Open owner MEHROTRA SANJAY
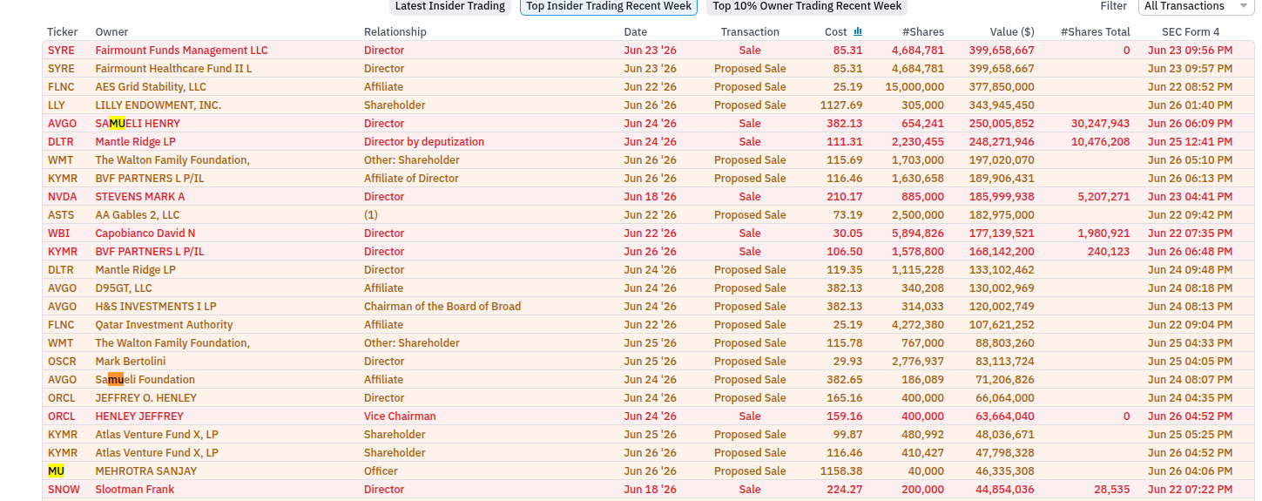This screenshot has height=501, width=1262. coord(145,471)
